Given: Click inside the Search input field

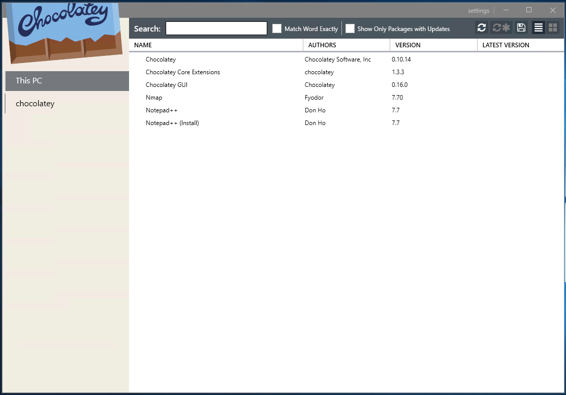Looking at the screenshot, I should pyautogui.click(x=216, y=28).
